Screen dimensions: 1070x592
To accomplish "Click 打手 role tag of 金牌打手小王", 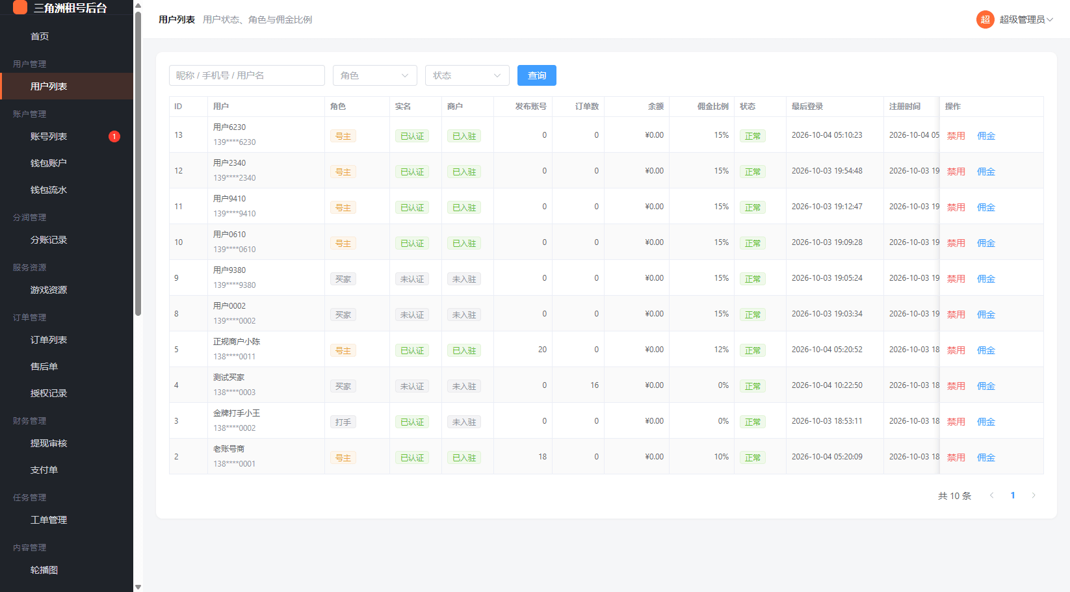I will pos(343,422).
